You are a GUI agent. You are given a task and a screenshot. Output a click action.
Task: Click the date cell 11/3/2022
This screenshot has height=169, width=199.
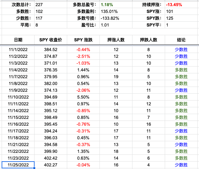click(x=18, y=63)
